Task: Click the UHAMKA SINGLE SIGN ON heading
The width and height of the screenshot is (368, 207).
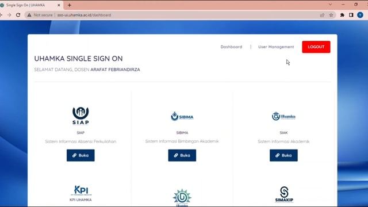Action: 78,59
